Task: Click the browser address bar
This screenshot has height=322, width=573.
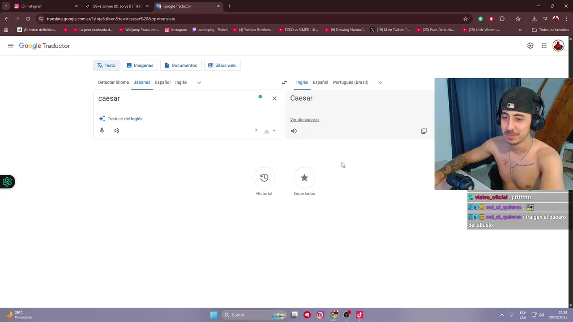Action: (251, 19)
